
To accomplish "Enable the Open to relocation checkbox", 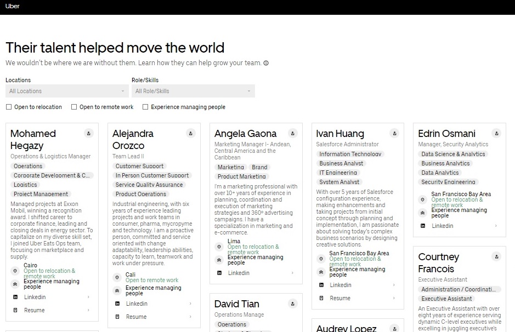I will pyautogui.click(x=9, y=107).
